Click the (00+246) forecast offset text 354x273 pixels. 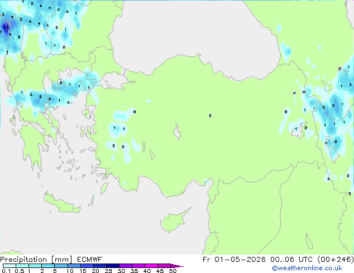[x=336, y=260]
